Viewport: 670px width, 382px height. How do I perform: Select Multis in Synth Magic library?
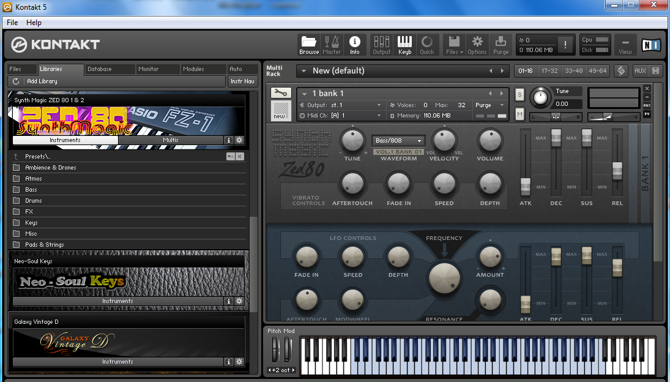171,140
